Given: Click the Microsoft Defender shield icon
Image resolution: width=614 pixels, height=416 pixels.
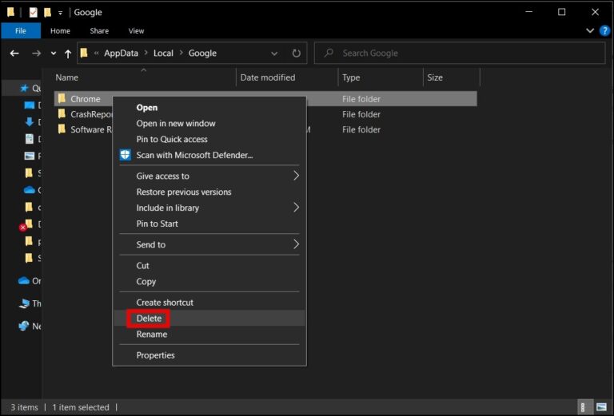Looking at the screenshot, I should pos(126,155).
